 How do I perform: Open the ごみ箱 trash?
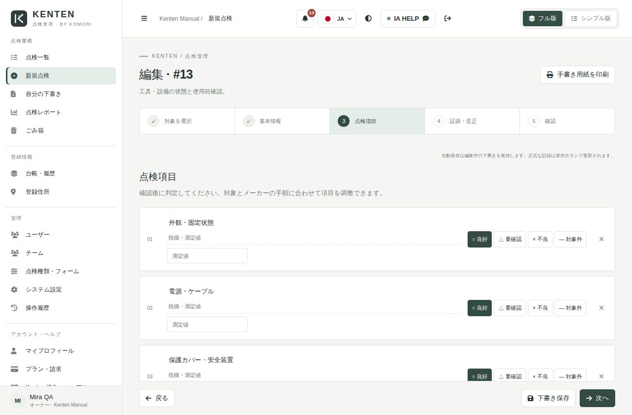(x=61, y=130)
